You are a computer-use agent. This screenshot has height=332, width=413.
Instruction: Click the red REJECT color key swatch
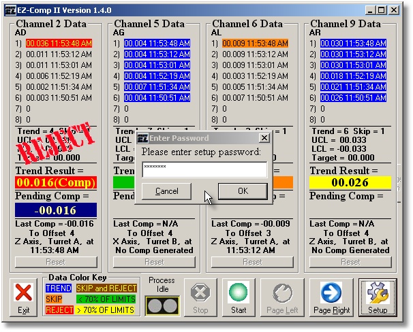pos(59,310)
